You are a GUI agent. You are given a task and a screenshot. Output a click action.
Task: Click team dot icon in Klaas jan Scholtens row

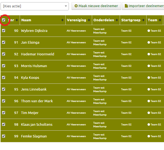149,124
